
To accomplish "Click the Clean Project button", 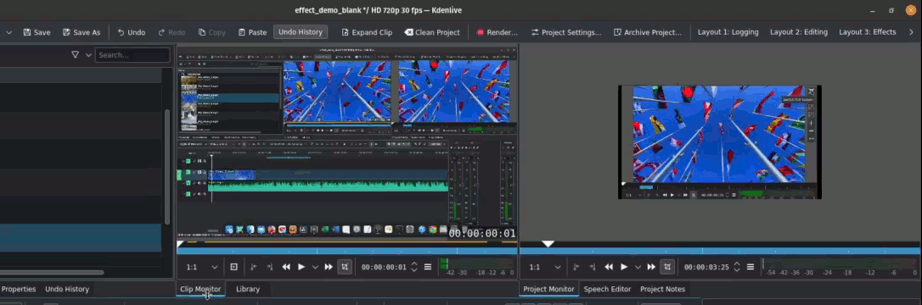I will pos(431,32).
